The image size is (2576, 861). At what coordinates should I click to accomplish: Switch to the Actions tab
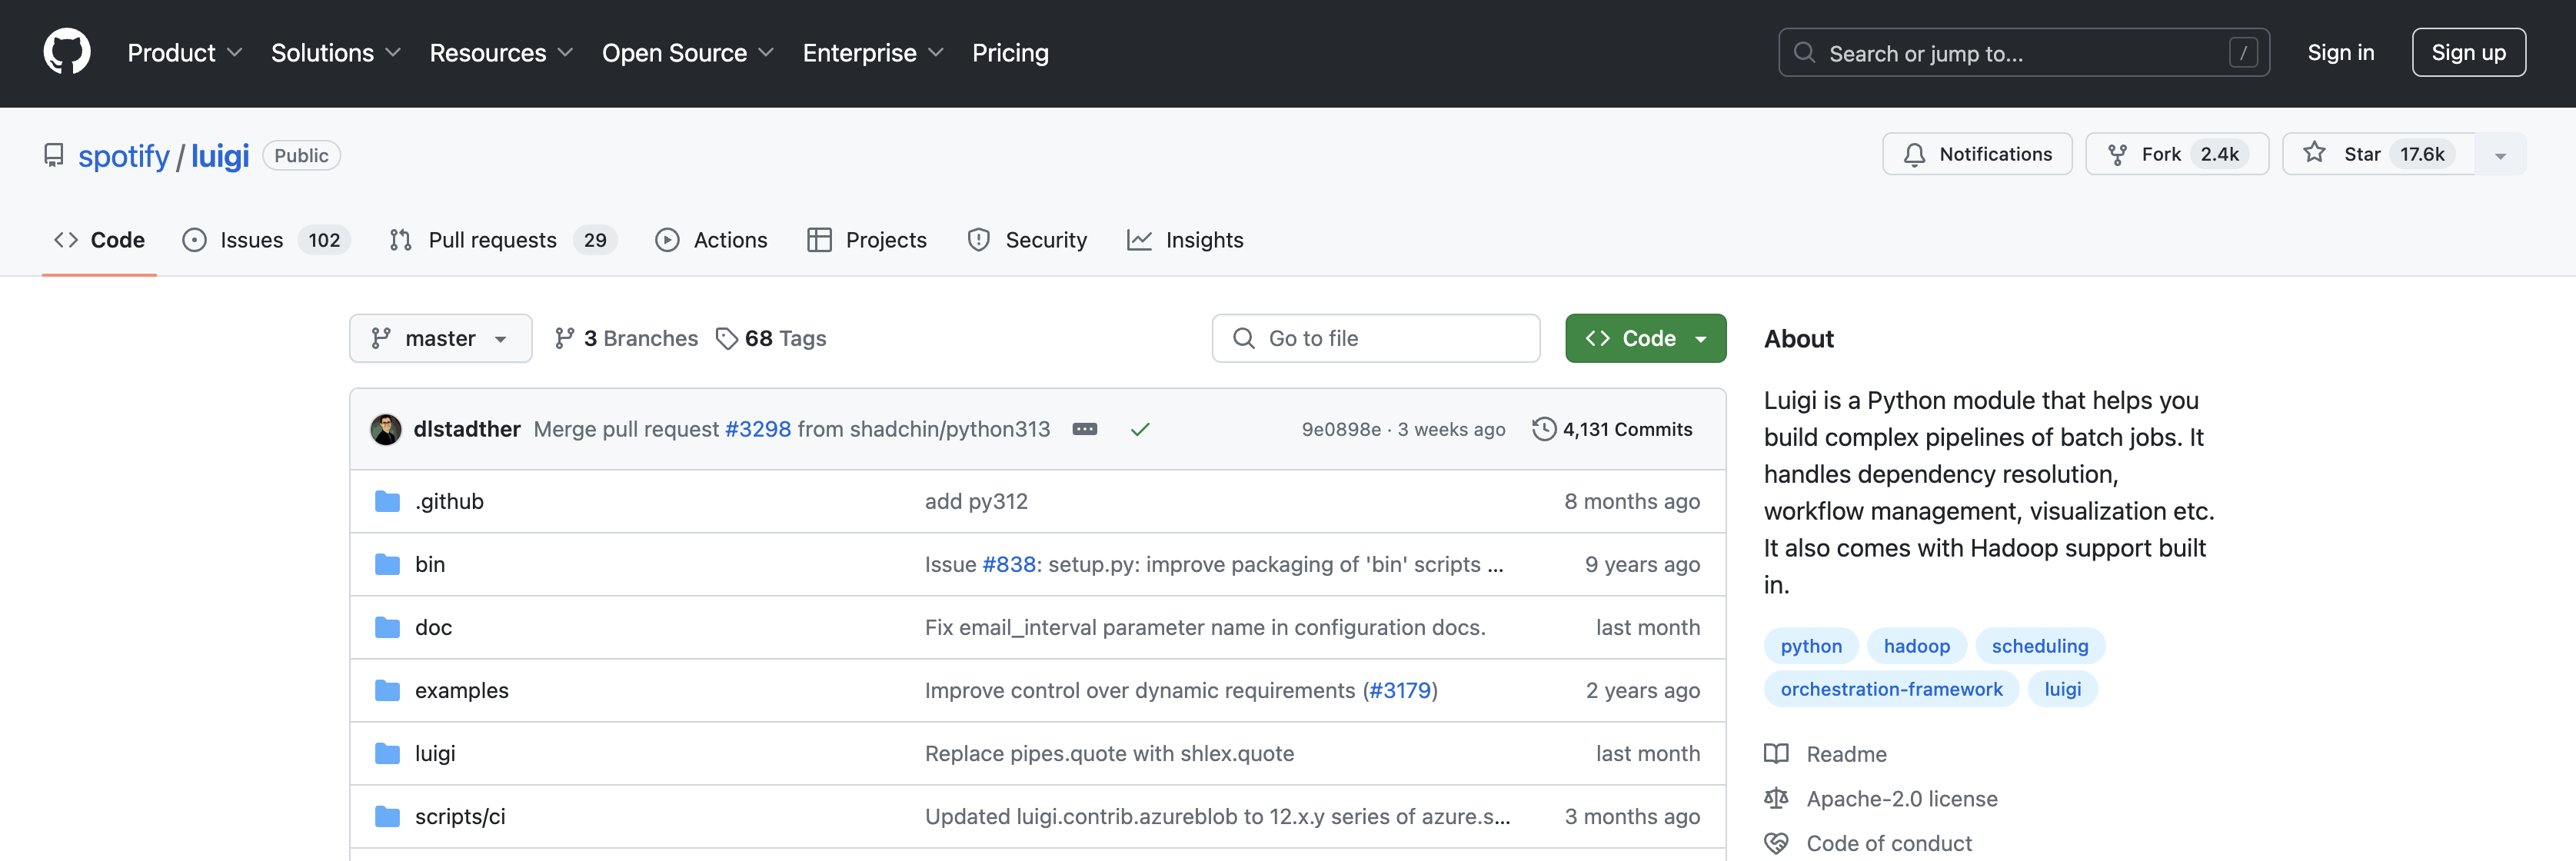point(711,240)
